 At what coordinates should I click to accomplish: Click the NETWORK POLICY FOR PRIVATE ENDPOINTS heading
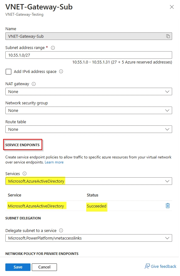[42, 254]
